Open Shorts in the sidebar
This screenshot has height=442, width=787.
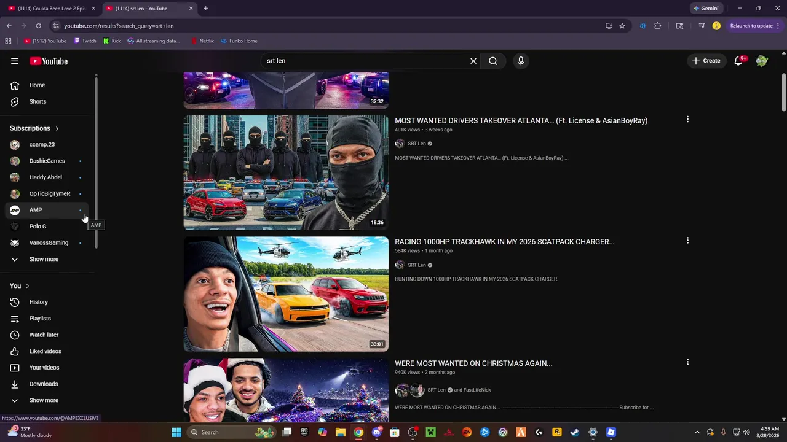pos(48,101)
